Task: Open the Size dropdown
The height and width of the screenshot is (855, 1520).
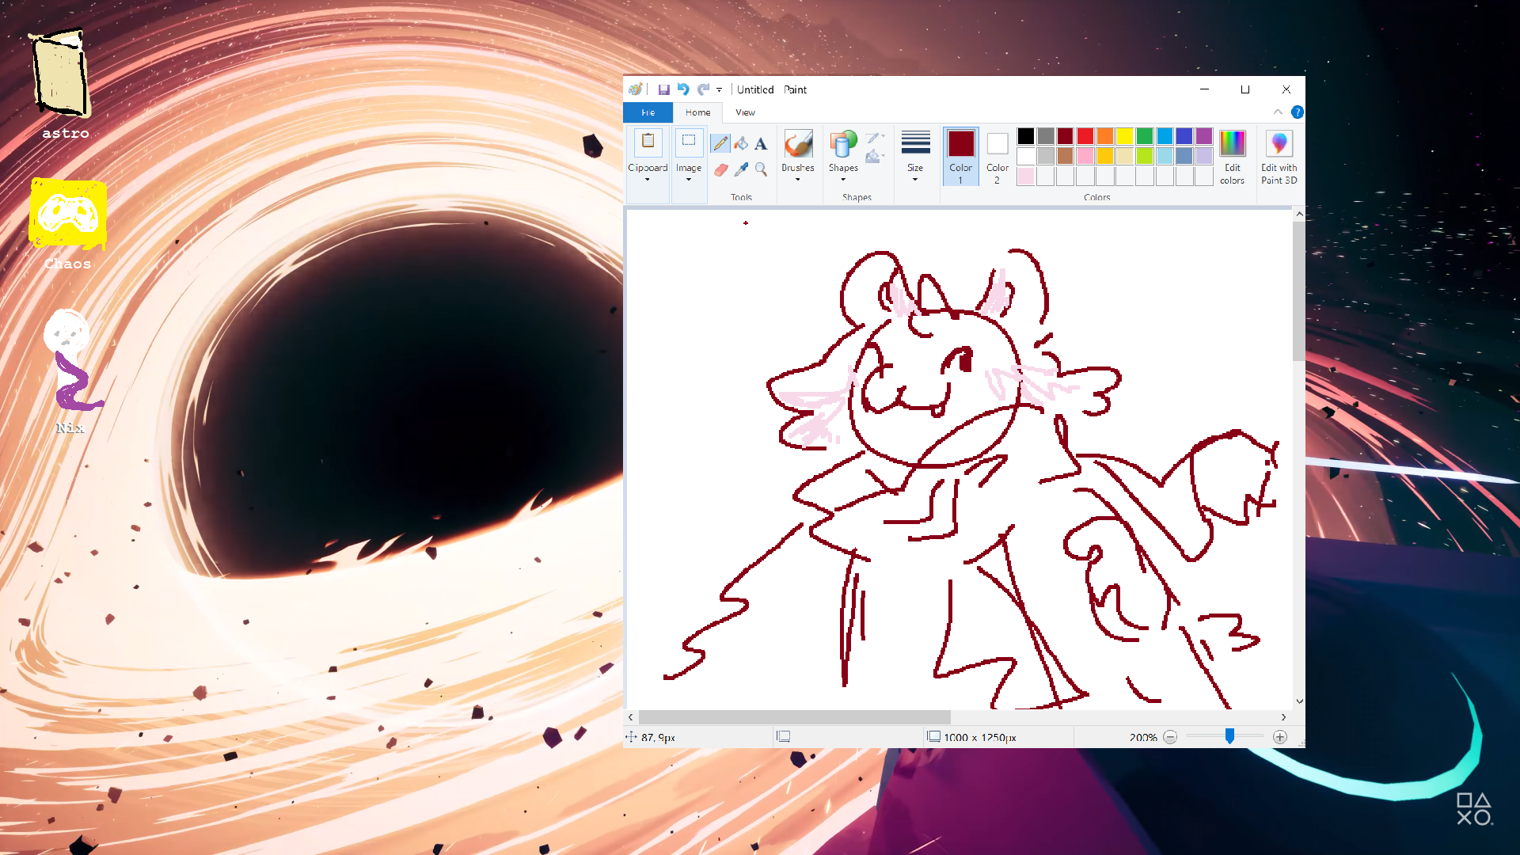Action: point(915,156)
